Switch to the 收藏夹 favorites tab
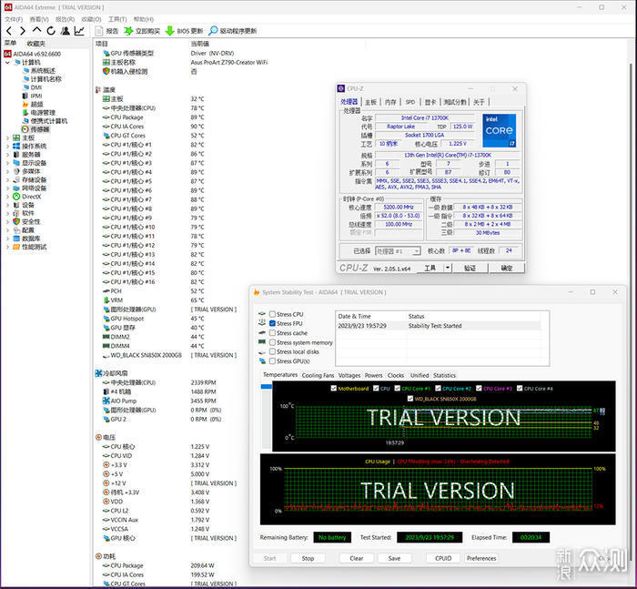 [36, 44]
